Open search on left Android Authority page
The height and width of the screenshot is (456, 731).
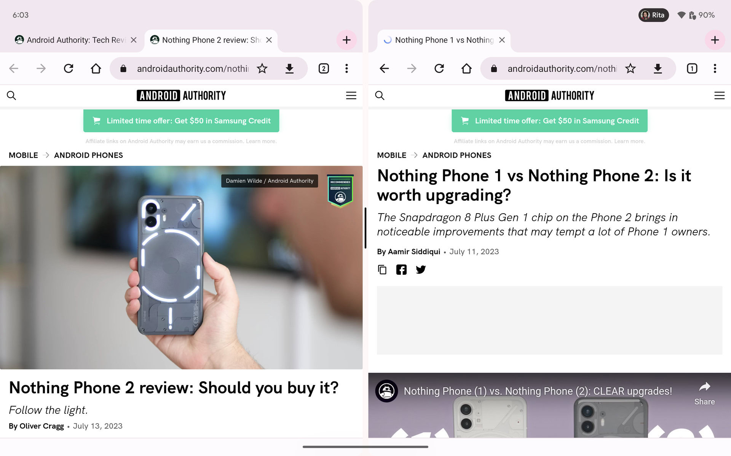[x=11, y=95]
